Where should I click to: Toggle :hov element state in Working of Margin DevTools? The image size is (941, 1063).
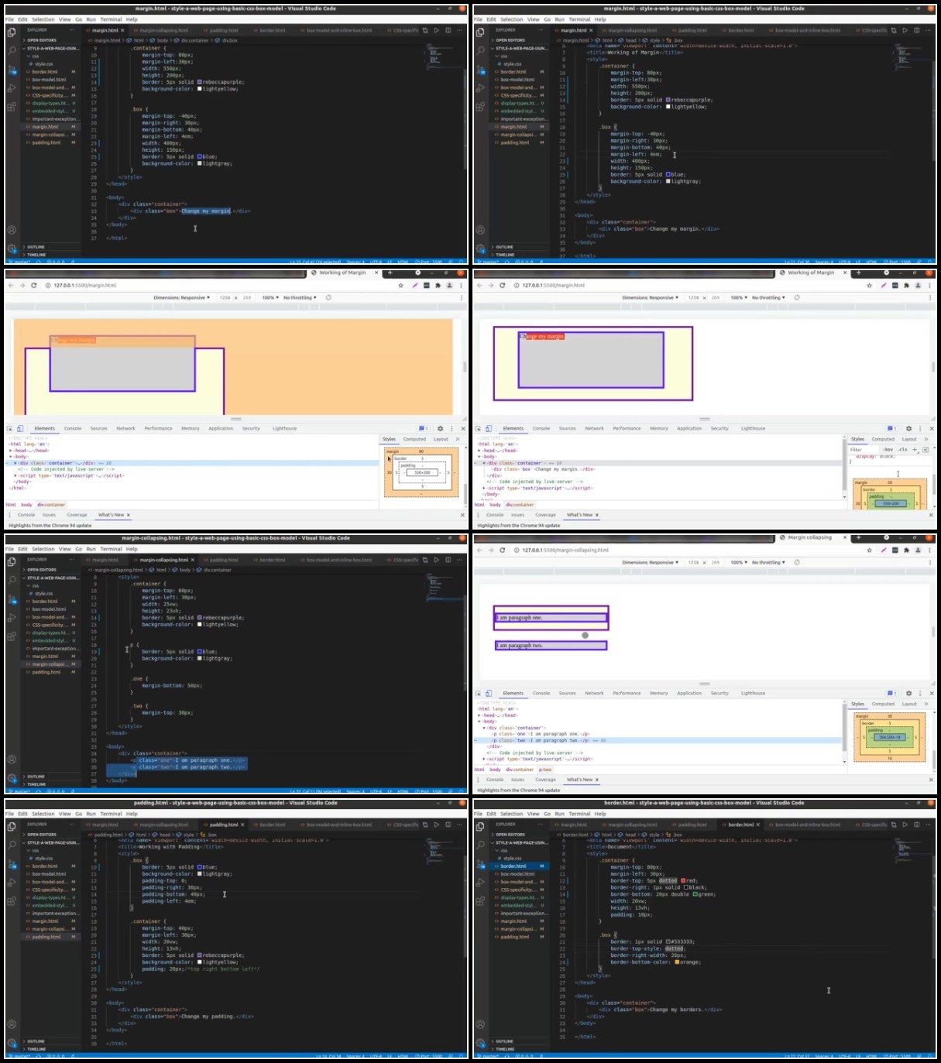click(888, 449)
